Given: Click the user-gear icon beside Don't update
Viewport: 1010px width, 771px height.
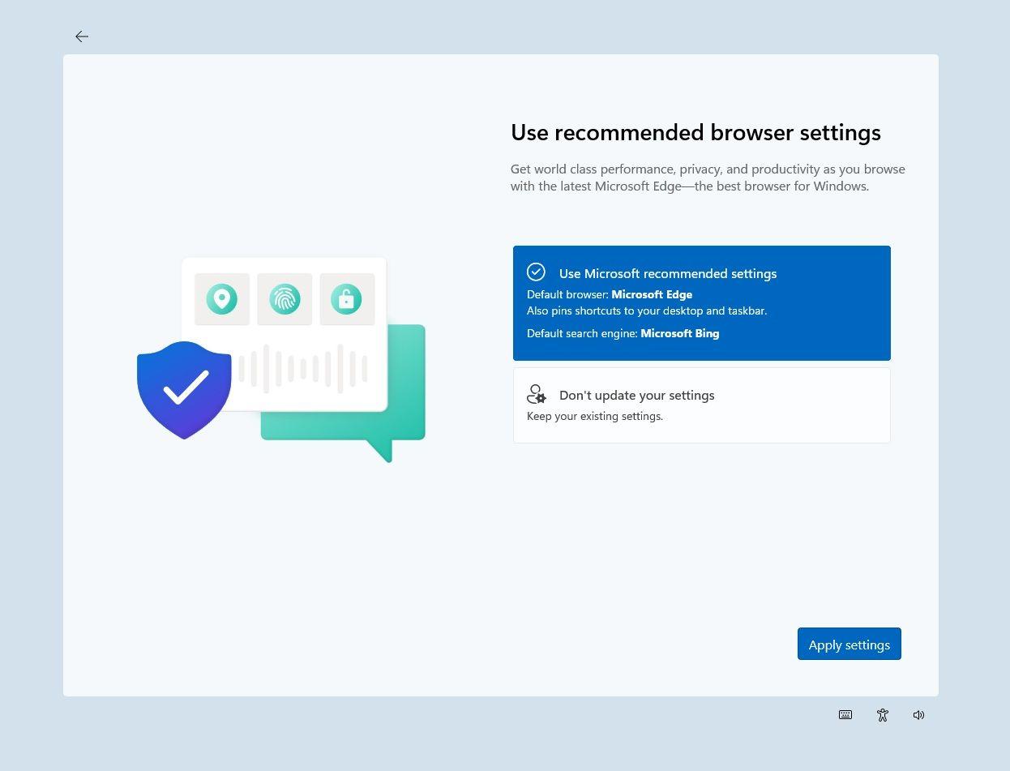Looking at the screenshot, I should tap(537, 395).
